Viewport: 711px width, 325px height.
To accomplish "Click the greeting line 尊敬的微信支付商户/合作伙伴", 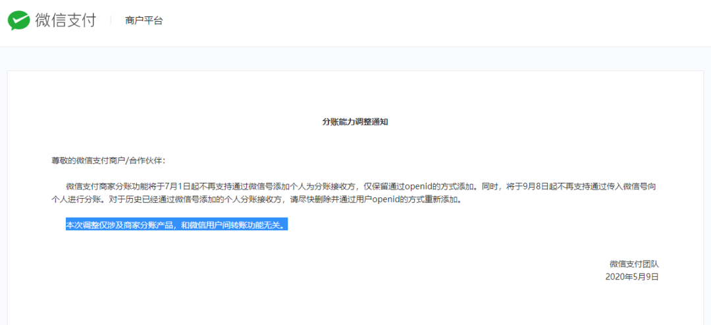I will pyautogui.click(x=109, y=161).
